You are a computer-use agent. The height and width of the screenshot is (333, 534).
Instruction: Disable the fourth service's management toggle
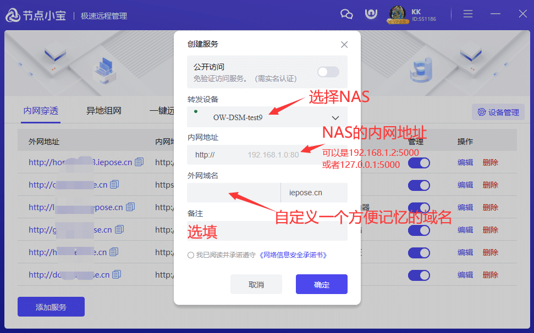point(419,230)
